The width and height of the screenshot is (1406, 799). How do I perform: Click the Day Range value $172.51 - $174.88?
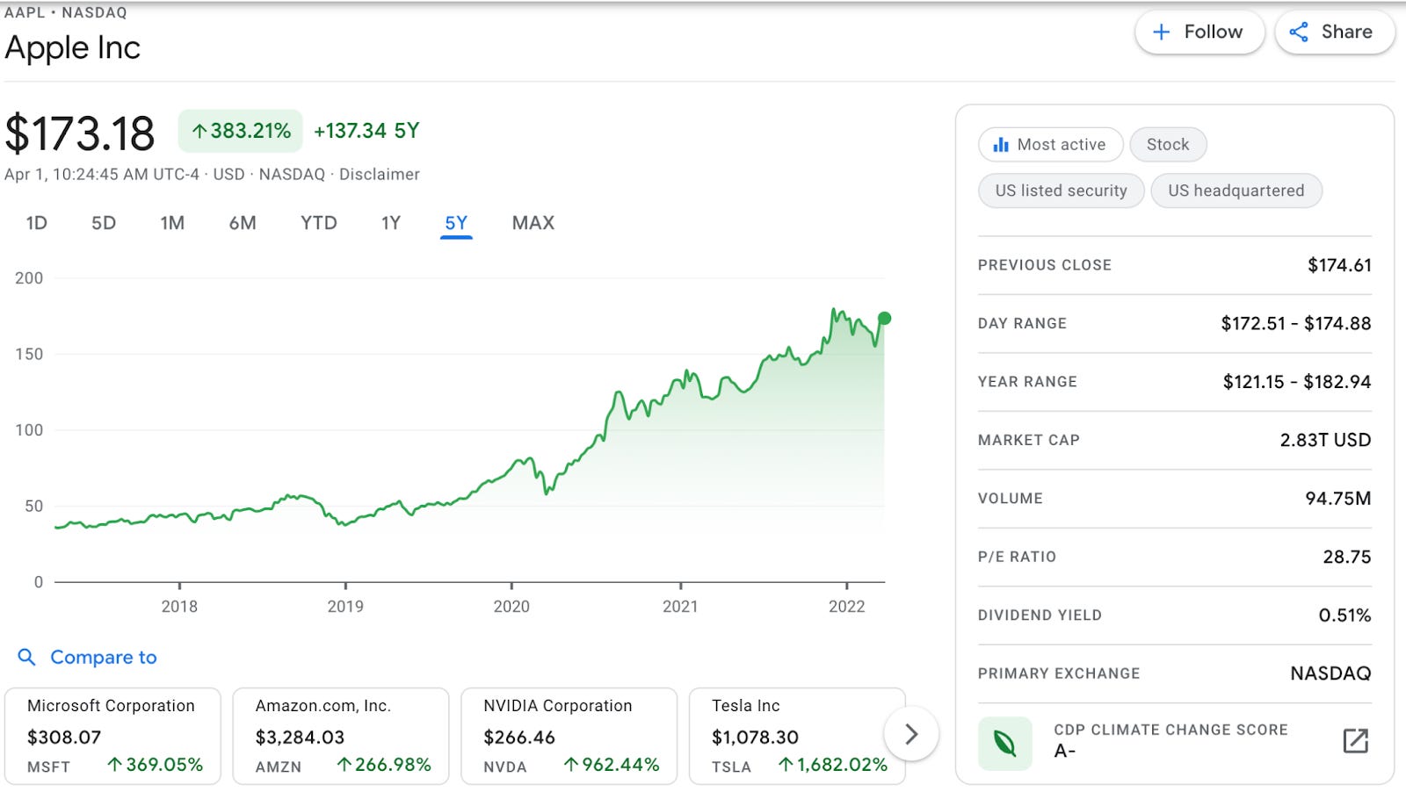click(1296, 323)
